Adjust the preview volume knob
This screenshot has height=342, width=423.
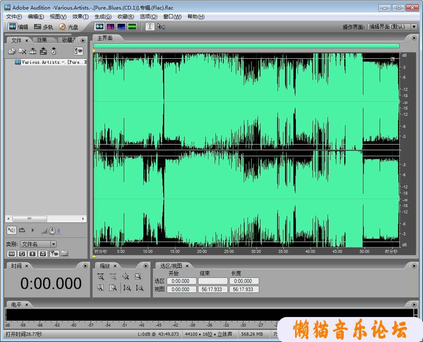click(x=53, y=231)
